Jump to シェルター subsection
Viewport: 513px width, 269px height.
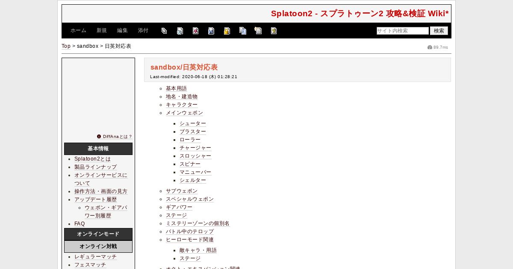coord(193,180)
